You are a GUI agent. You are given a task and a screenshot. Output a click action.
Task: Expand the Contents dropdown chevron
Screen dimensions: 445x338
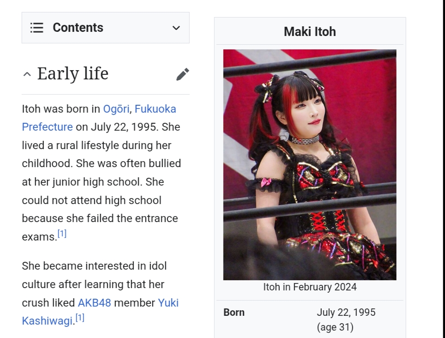(x=176, y=28)
